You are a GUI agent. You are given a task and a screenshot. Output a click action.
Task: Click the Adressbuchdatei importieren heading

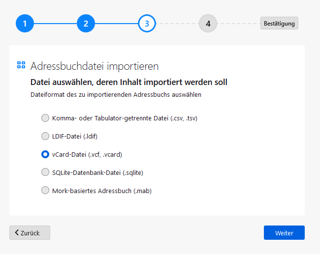[x=95, y=66]
